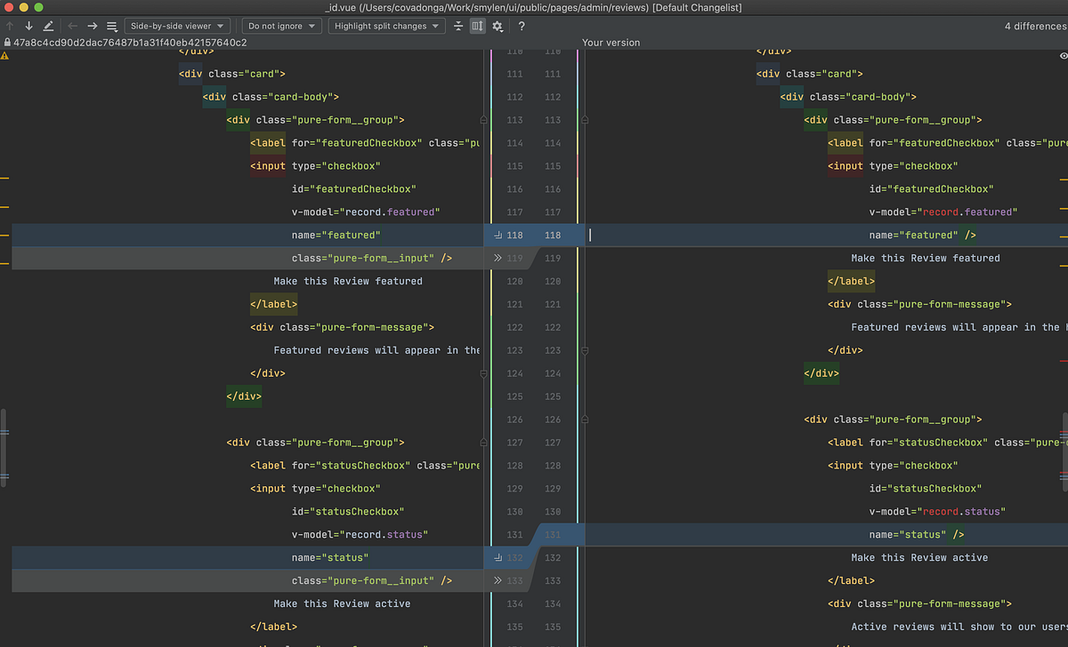The image size is (1068, 647).
Task: Select the pencil edit icon in the toolbar
Action: (48, 25)
